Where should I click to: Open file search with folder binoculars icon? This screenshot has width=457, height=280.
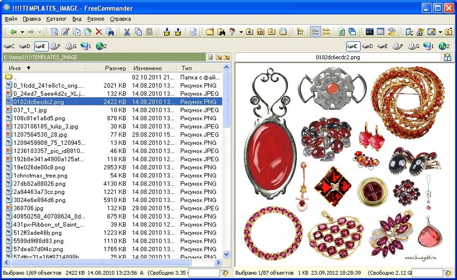coord(221,32)
